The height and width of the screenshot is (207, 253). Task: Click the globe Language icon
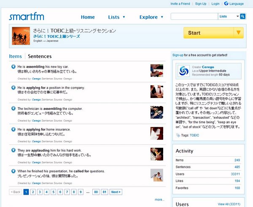pos(226,3)
